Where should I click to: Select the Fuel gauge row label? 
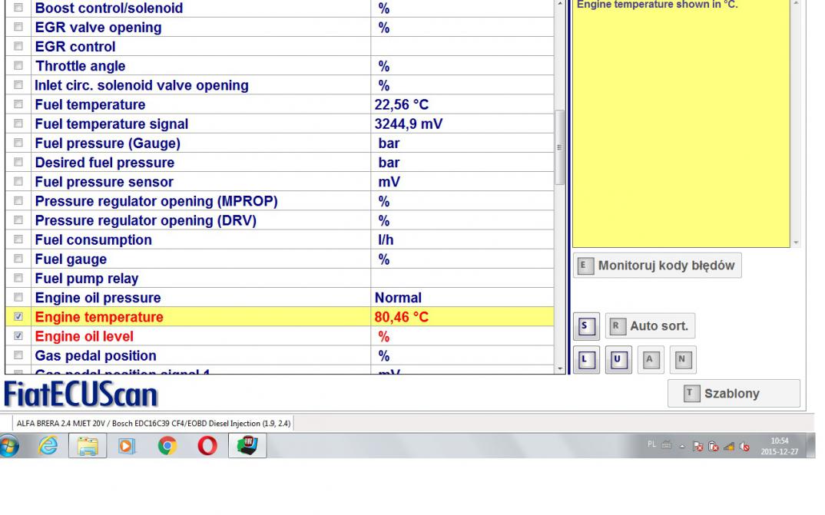tap(71, 259)
